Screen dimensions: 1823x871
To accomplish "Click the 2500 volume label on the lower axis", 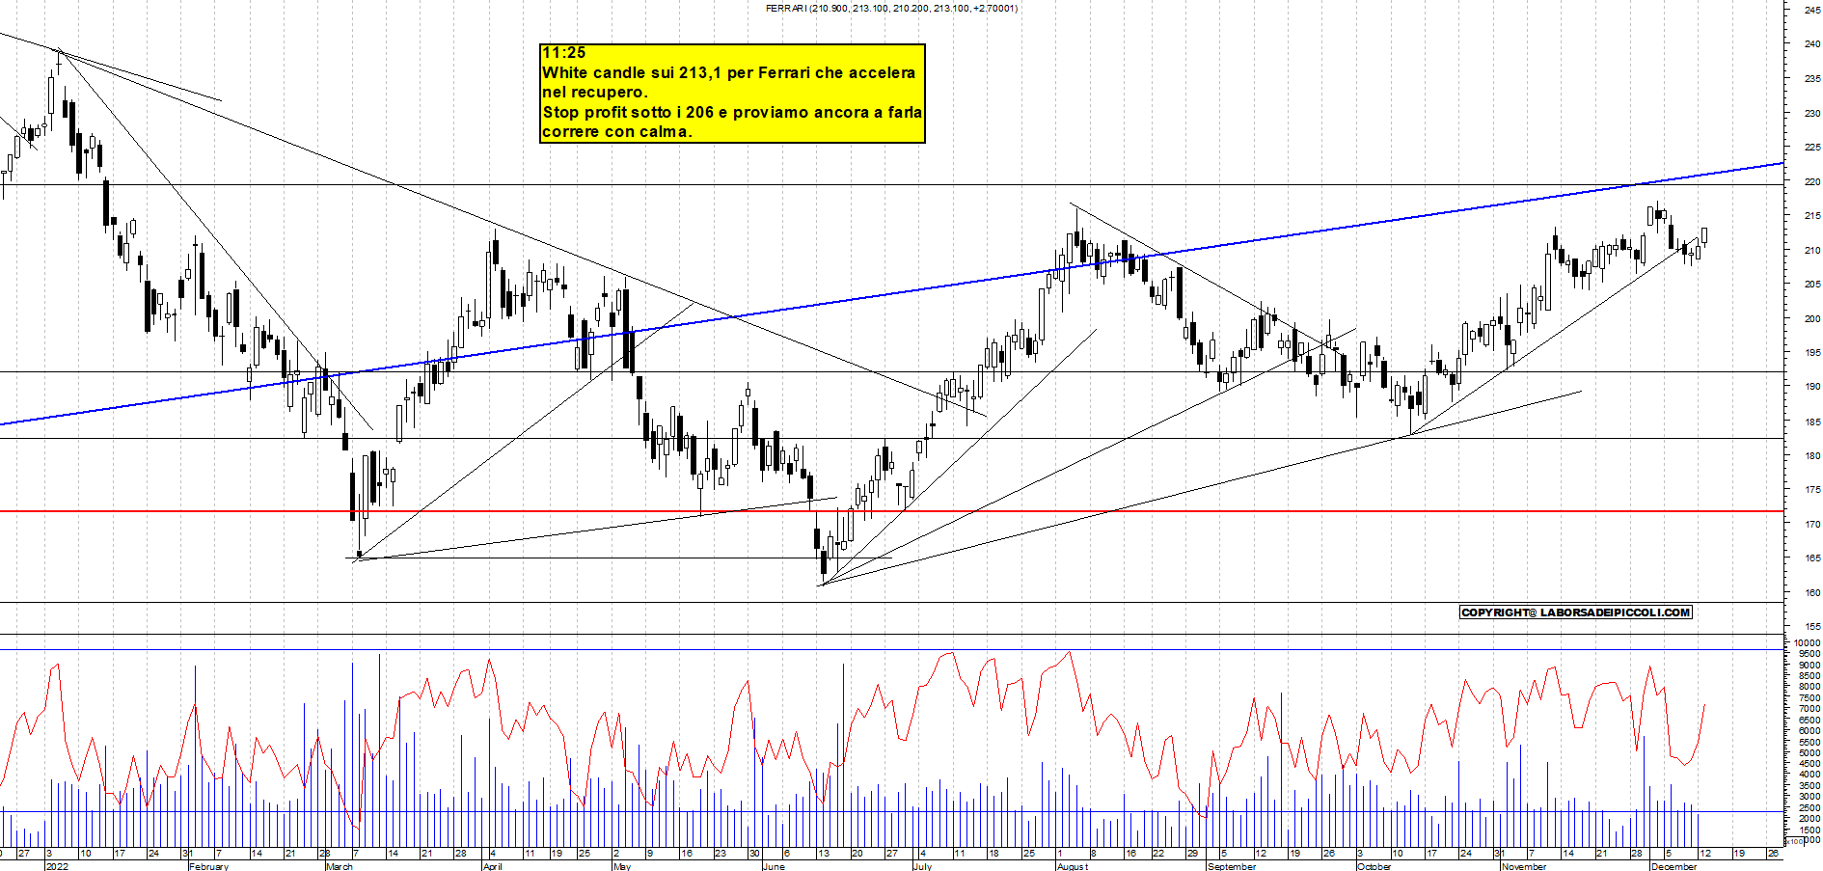I will [1810, 807].
